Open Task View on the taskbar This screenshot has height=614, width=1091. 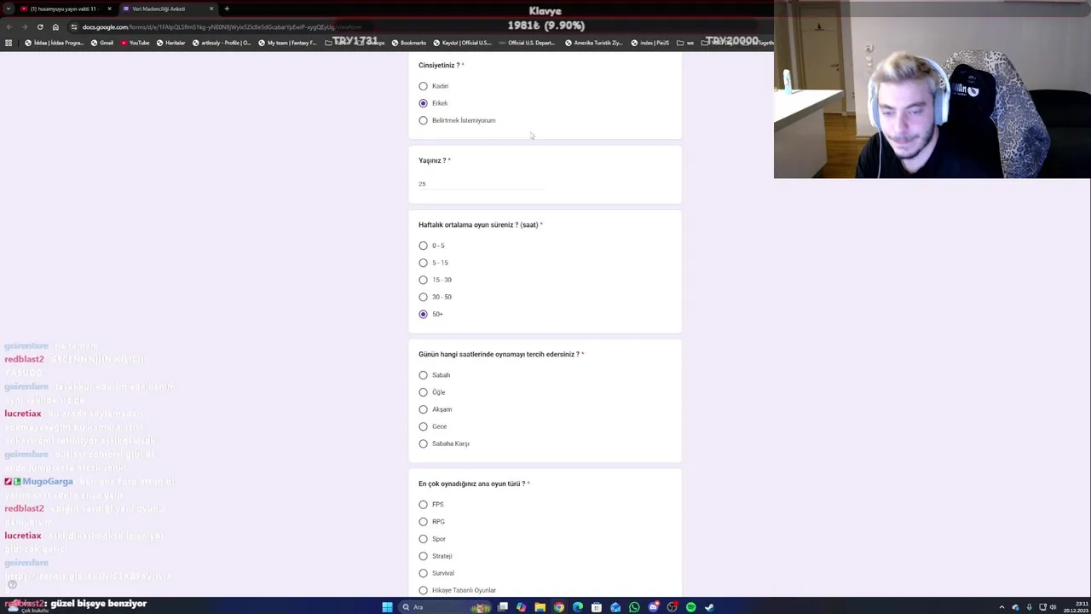[x=502, y=607]
